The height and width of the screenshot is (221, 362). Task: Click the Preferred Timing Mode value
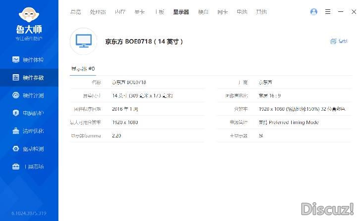(x=289, y=123)
